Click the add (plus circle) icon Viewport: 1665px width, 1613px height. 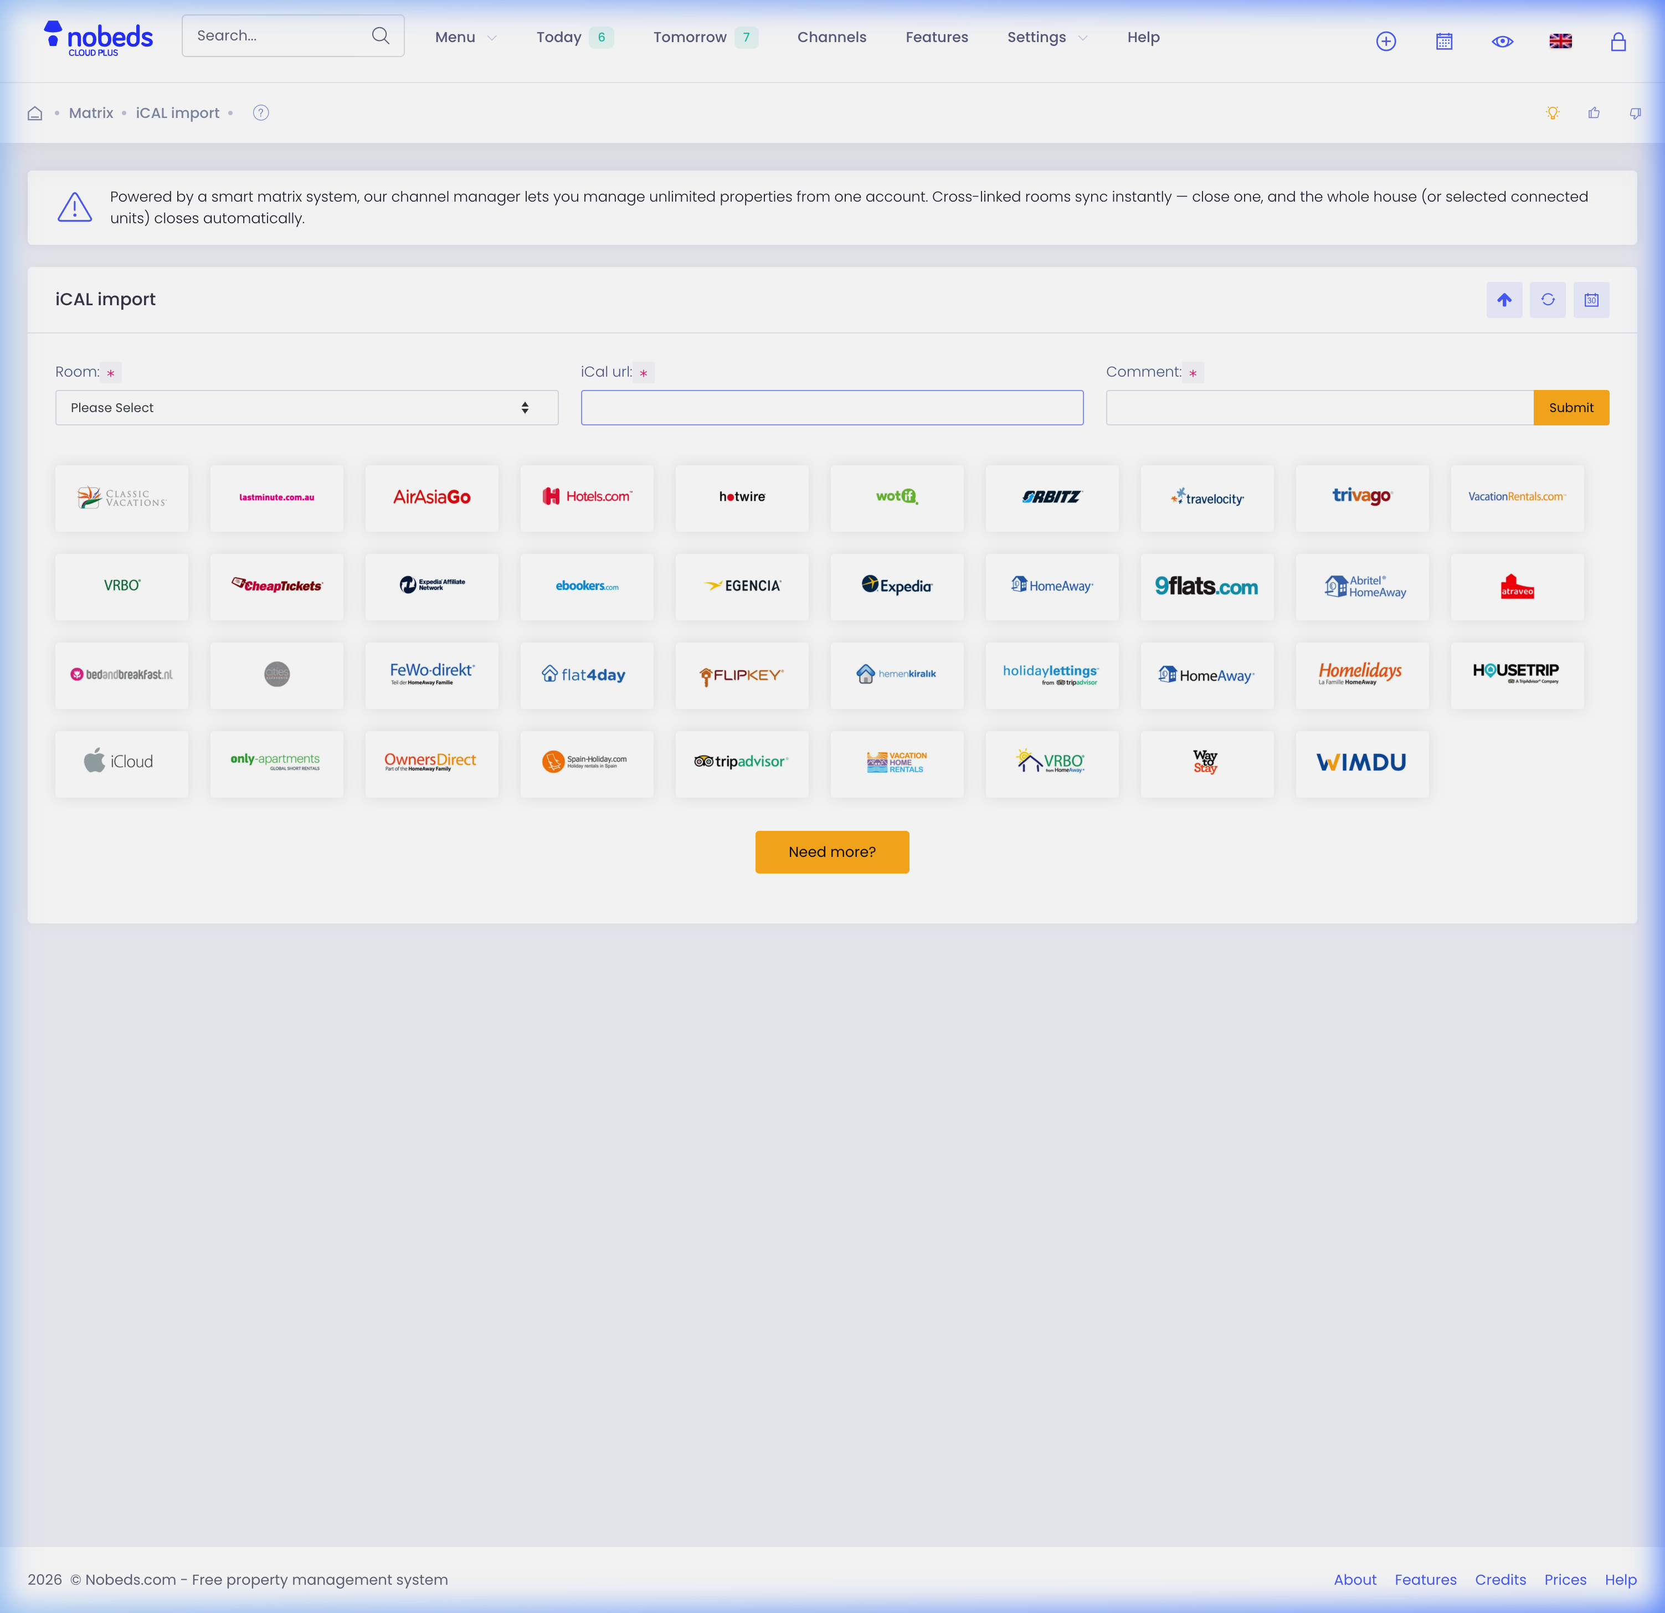click(1385, 41)
